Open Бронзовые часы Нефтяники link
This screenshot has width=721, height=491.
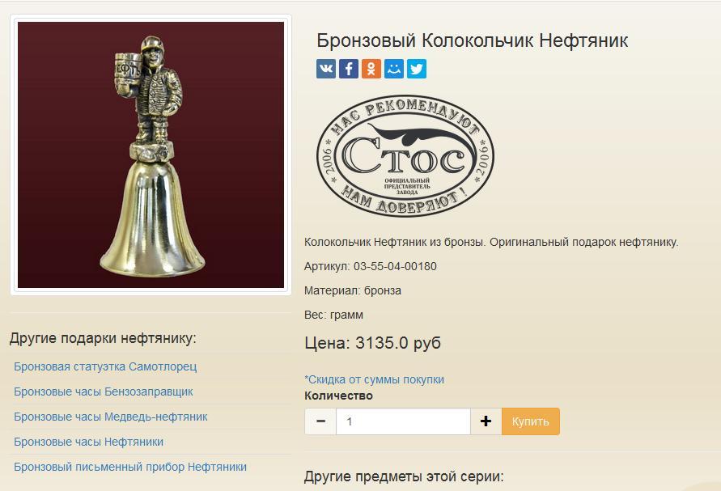click(x=89, y=442)
